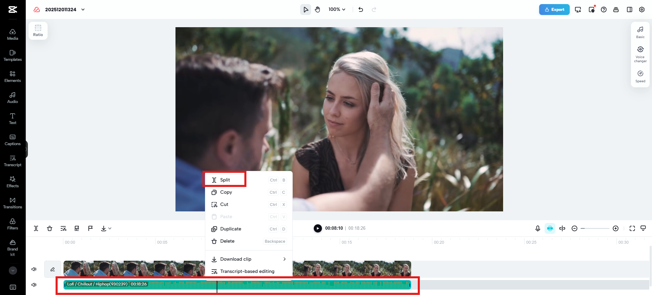Image resolution: width=652 pixels, height=295 pixels.
Task: Activate the Hand pan tool
Action: (318, 10)
